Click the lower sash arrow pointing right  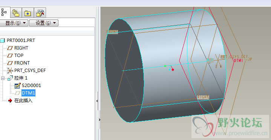100,120
